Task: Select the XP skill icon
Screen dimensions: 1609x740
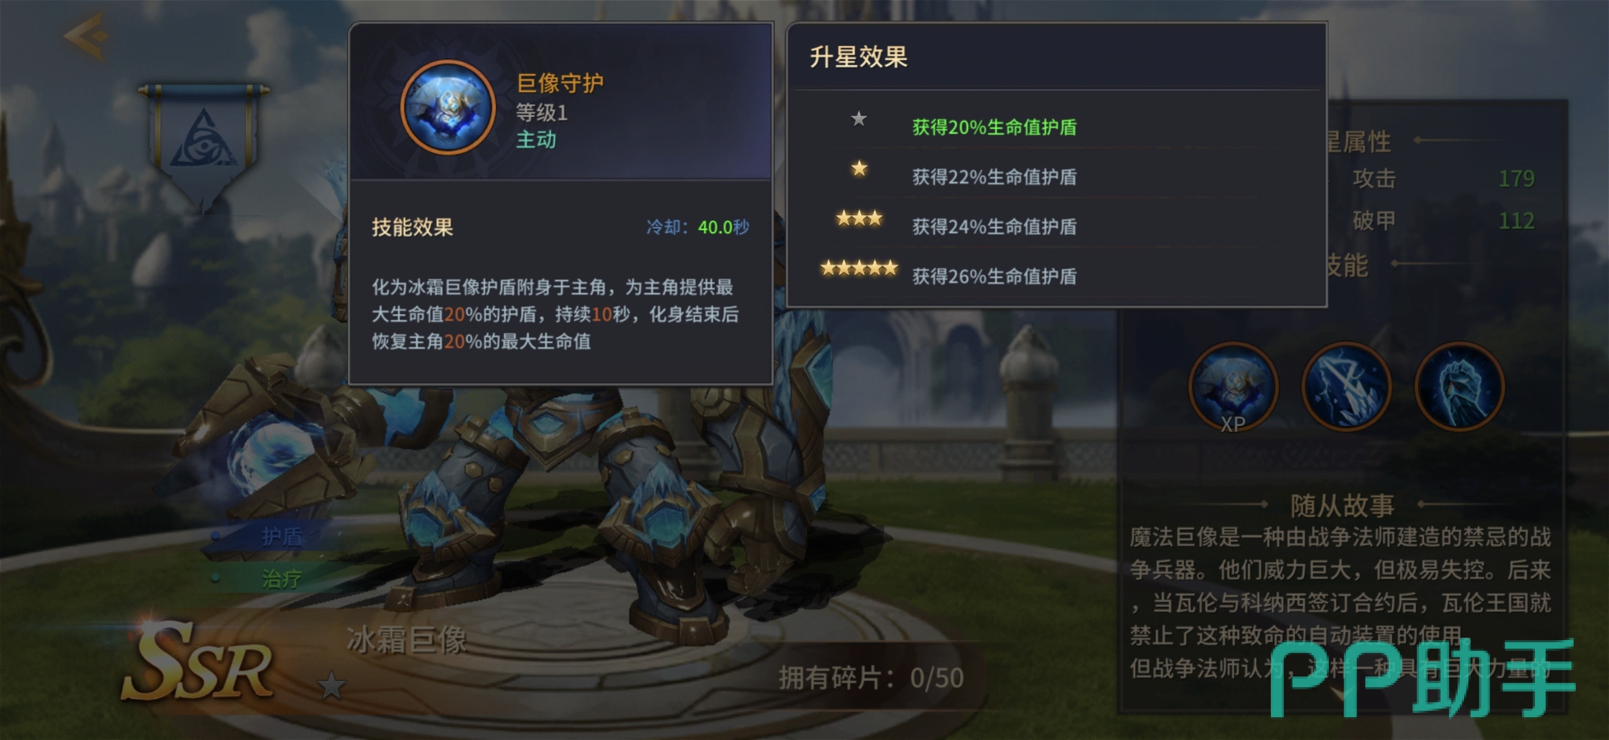Action: (1233, 387)
